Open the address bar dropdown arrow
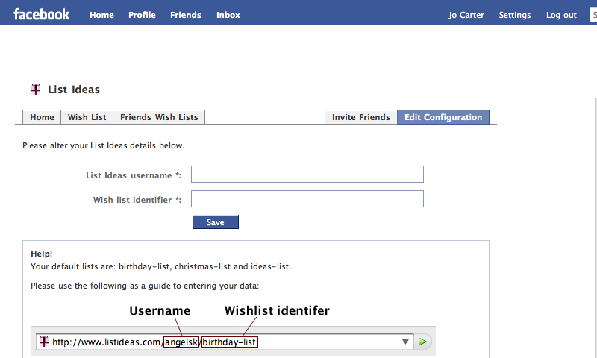The image size is (597, 358). 405,342
